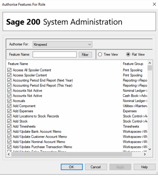This screenshot has width=158, height=176.
Task: Click 'Print Spooling' cell for Access Spooler Content
Action: click(x=132, y=75)
